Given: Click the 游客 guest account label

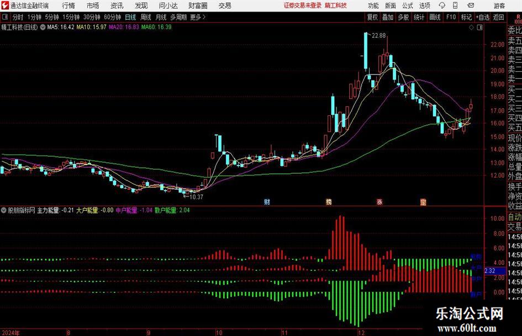Looking at the screenshot, I should (499, 6).
